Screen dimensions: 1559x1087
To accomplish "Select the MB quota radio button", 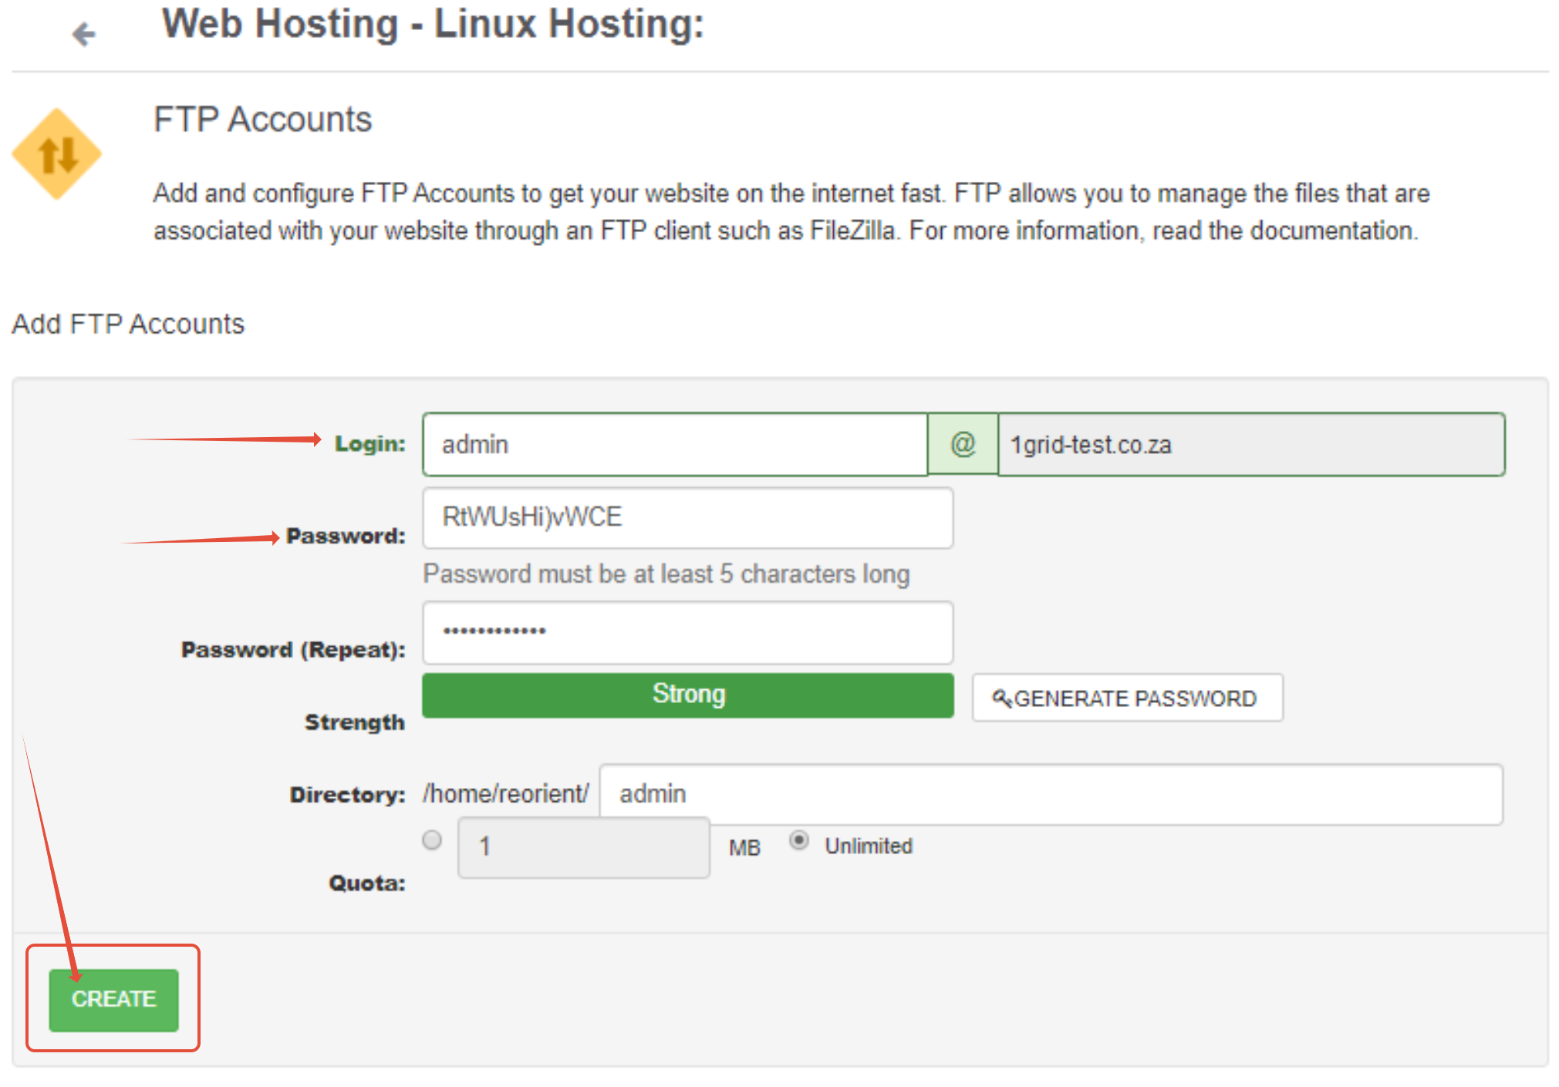I will tap(433, 840).
